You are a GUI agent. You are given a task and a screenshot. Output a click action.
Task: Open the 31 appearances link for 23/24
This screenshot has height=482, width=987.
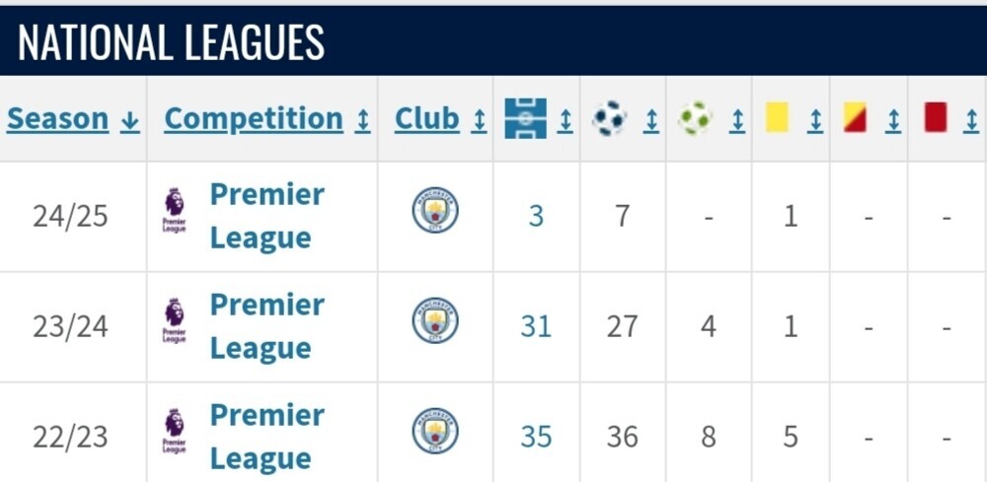coord(536,327)
